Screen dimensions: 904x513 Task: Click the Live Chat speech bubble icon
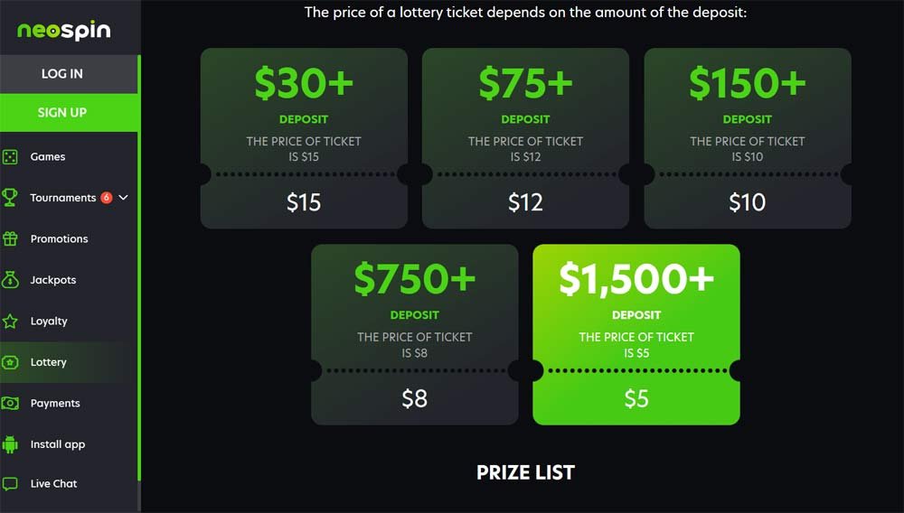tap(10, 483)
